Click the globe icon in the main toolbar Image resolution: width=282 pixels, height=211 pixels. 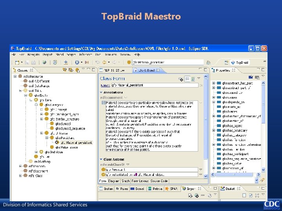click(44, 62)
